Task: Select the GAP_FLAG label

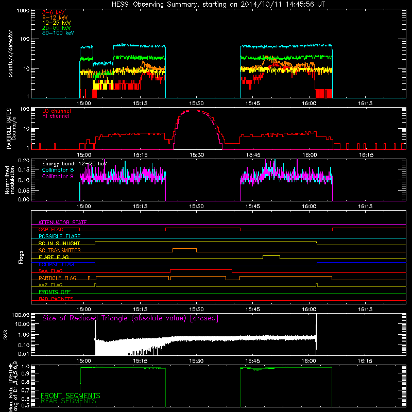Action: tap(50, 229)
